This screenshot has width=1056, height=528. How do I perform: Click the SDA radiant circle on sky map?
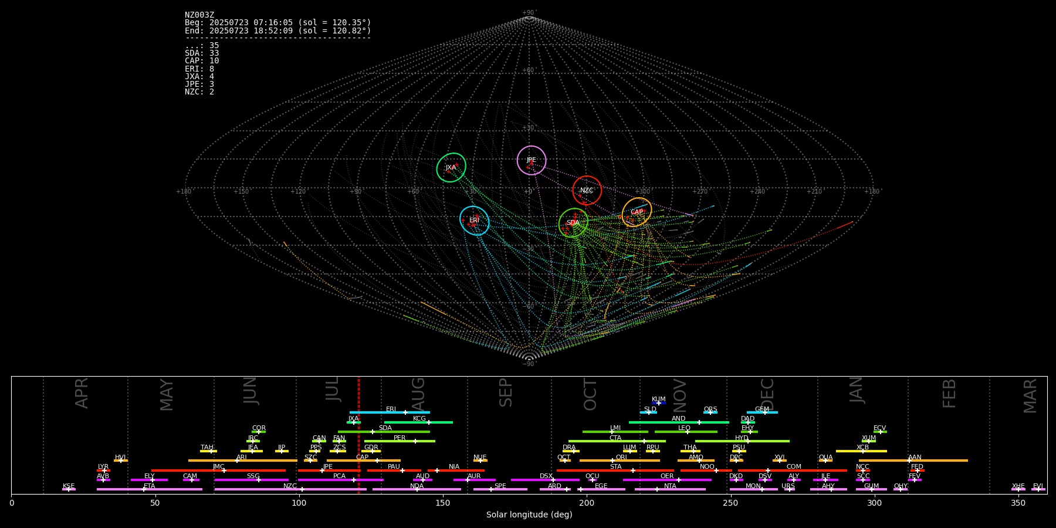[574, 223]
